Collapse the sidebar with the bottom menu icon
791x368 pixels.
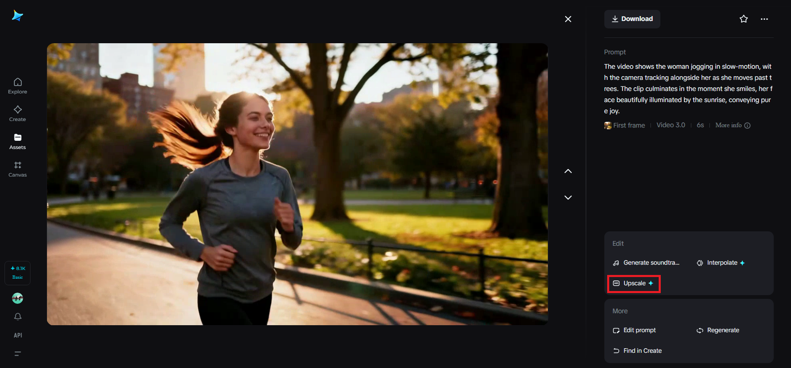click(x=18, y=354)
